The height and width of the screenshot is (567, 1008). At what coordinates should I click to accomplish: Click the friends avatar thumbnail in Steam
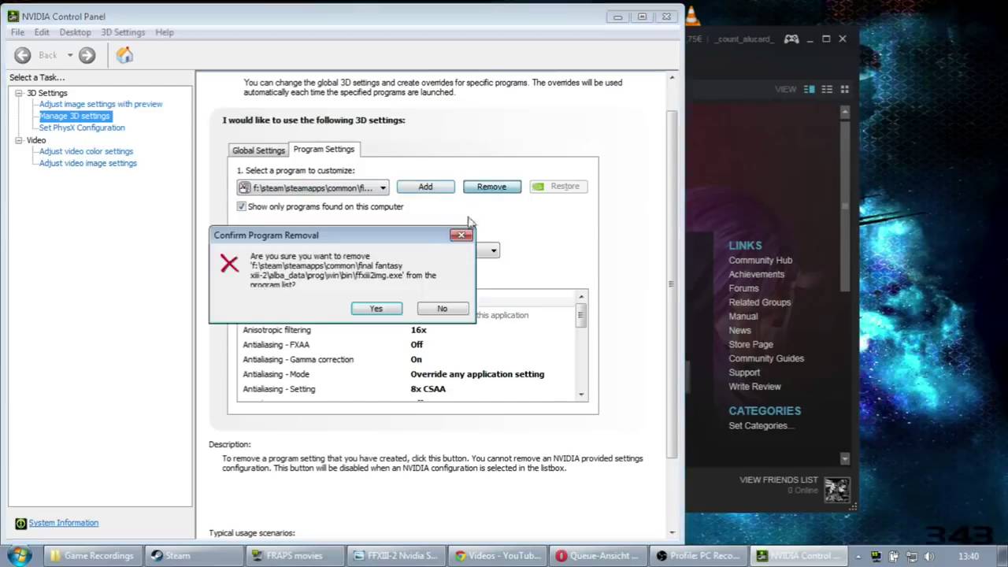point(836,490)
